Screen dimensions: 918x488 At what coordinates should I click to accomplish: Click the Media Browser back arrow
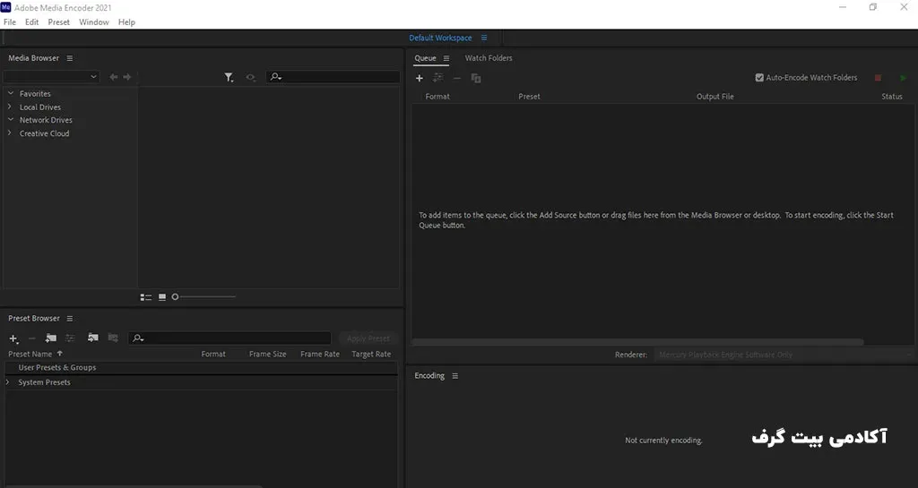click(x=114, y=77)
